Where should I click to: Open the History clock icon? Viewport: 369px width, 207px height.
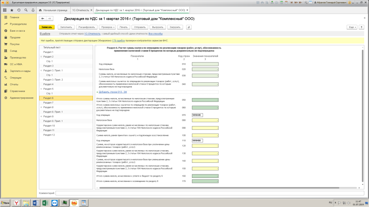[x=19, y=10]
